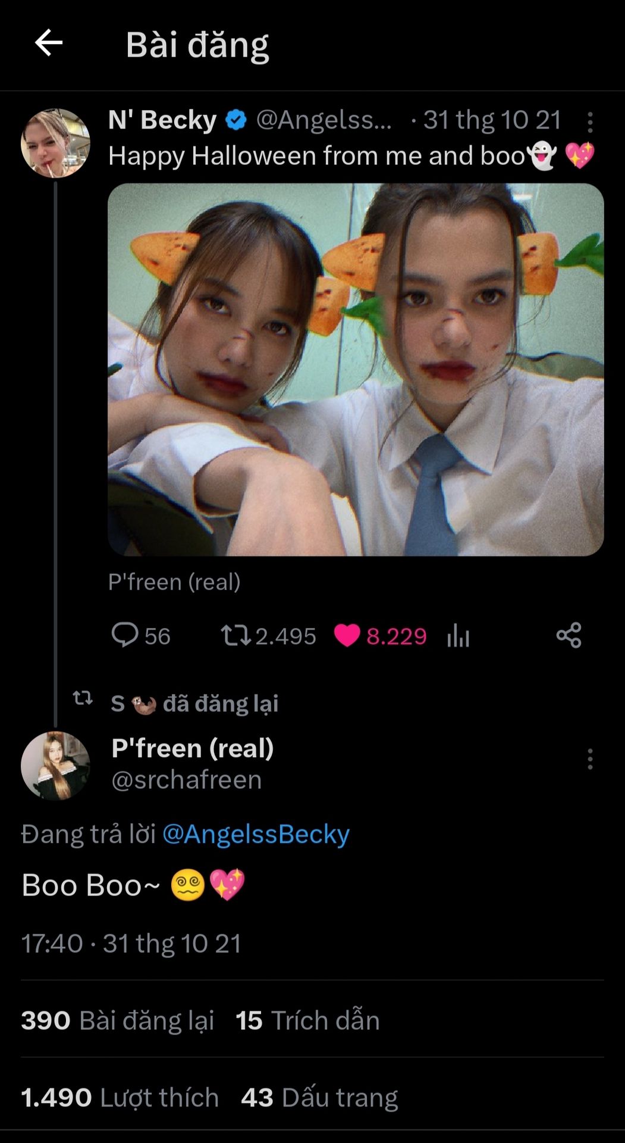Tap the share icon on Becky's post
625x1143 pixels.
click(569, 635)
